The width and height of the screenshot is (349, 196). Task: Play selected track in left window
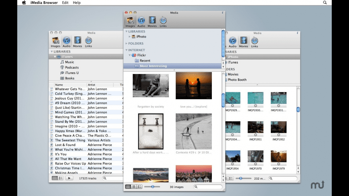pos(69,178)
